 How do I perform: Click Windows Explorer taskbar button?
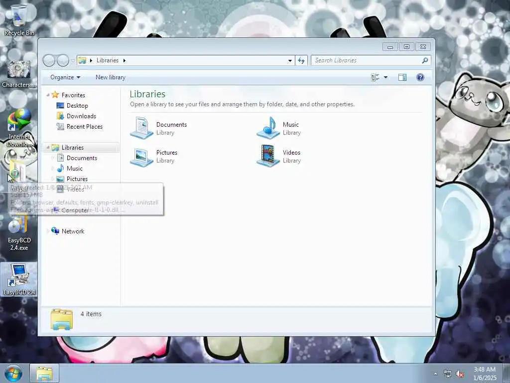point(44,374)
